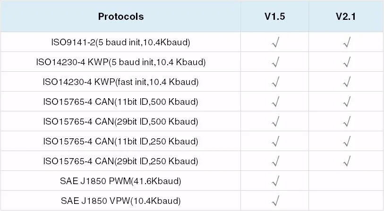This screenshot has width=384, height=211.
Task: Click V2.1 checkmark for CAN 11bit 250 Kbaud
Action: (347, 141)
